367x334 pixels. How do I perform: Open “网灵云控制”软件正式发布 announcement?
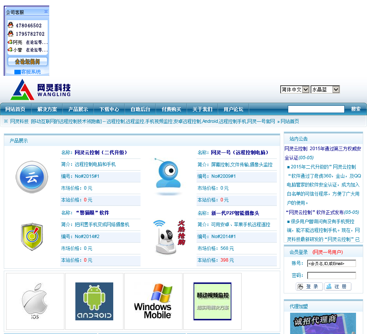coord(315,212)
